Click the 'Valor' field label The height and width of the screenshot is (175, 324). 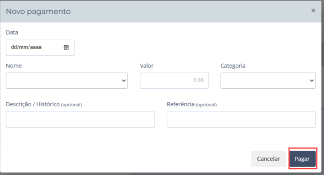(x=147, y=65)
